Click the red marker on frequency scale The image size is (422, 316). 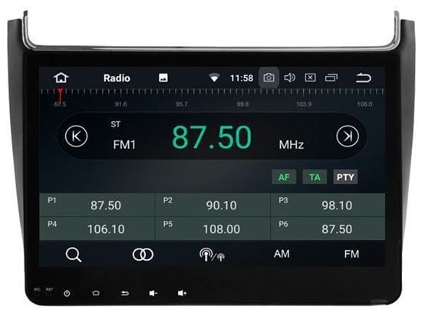(x=61, y=94)
